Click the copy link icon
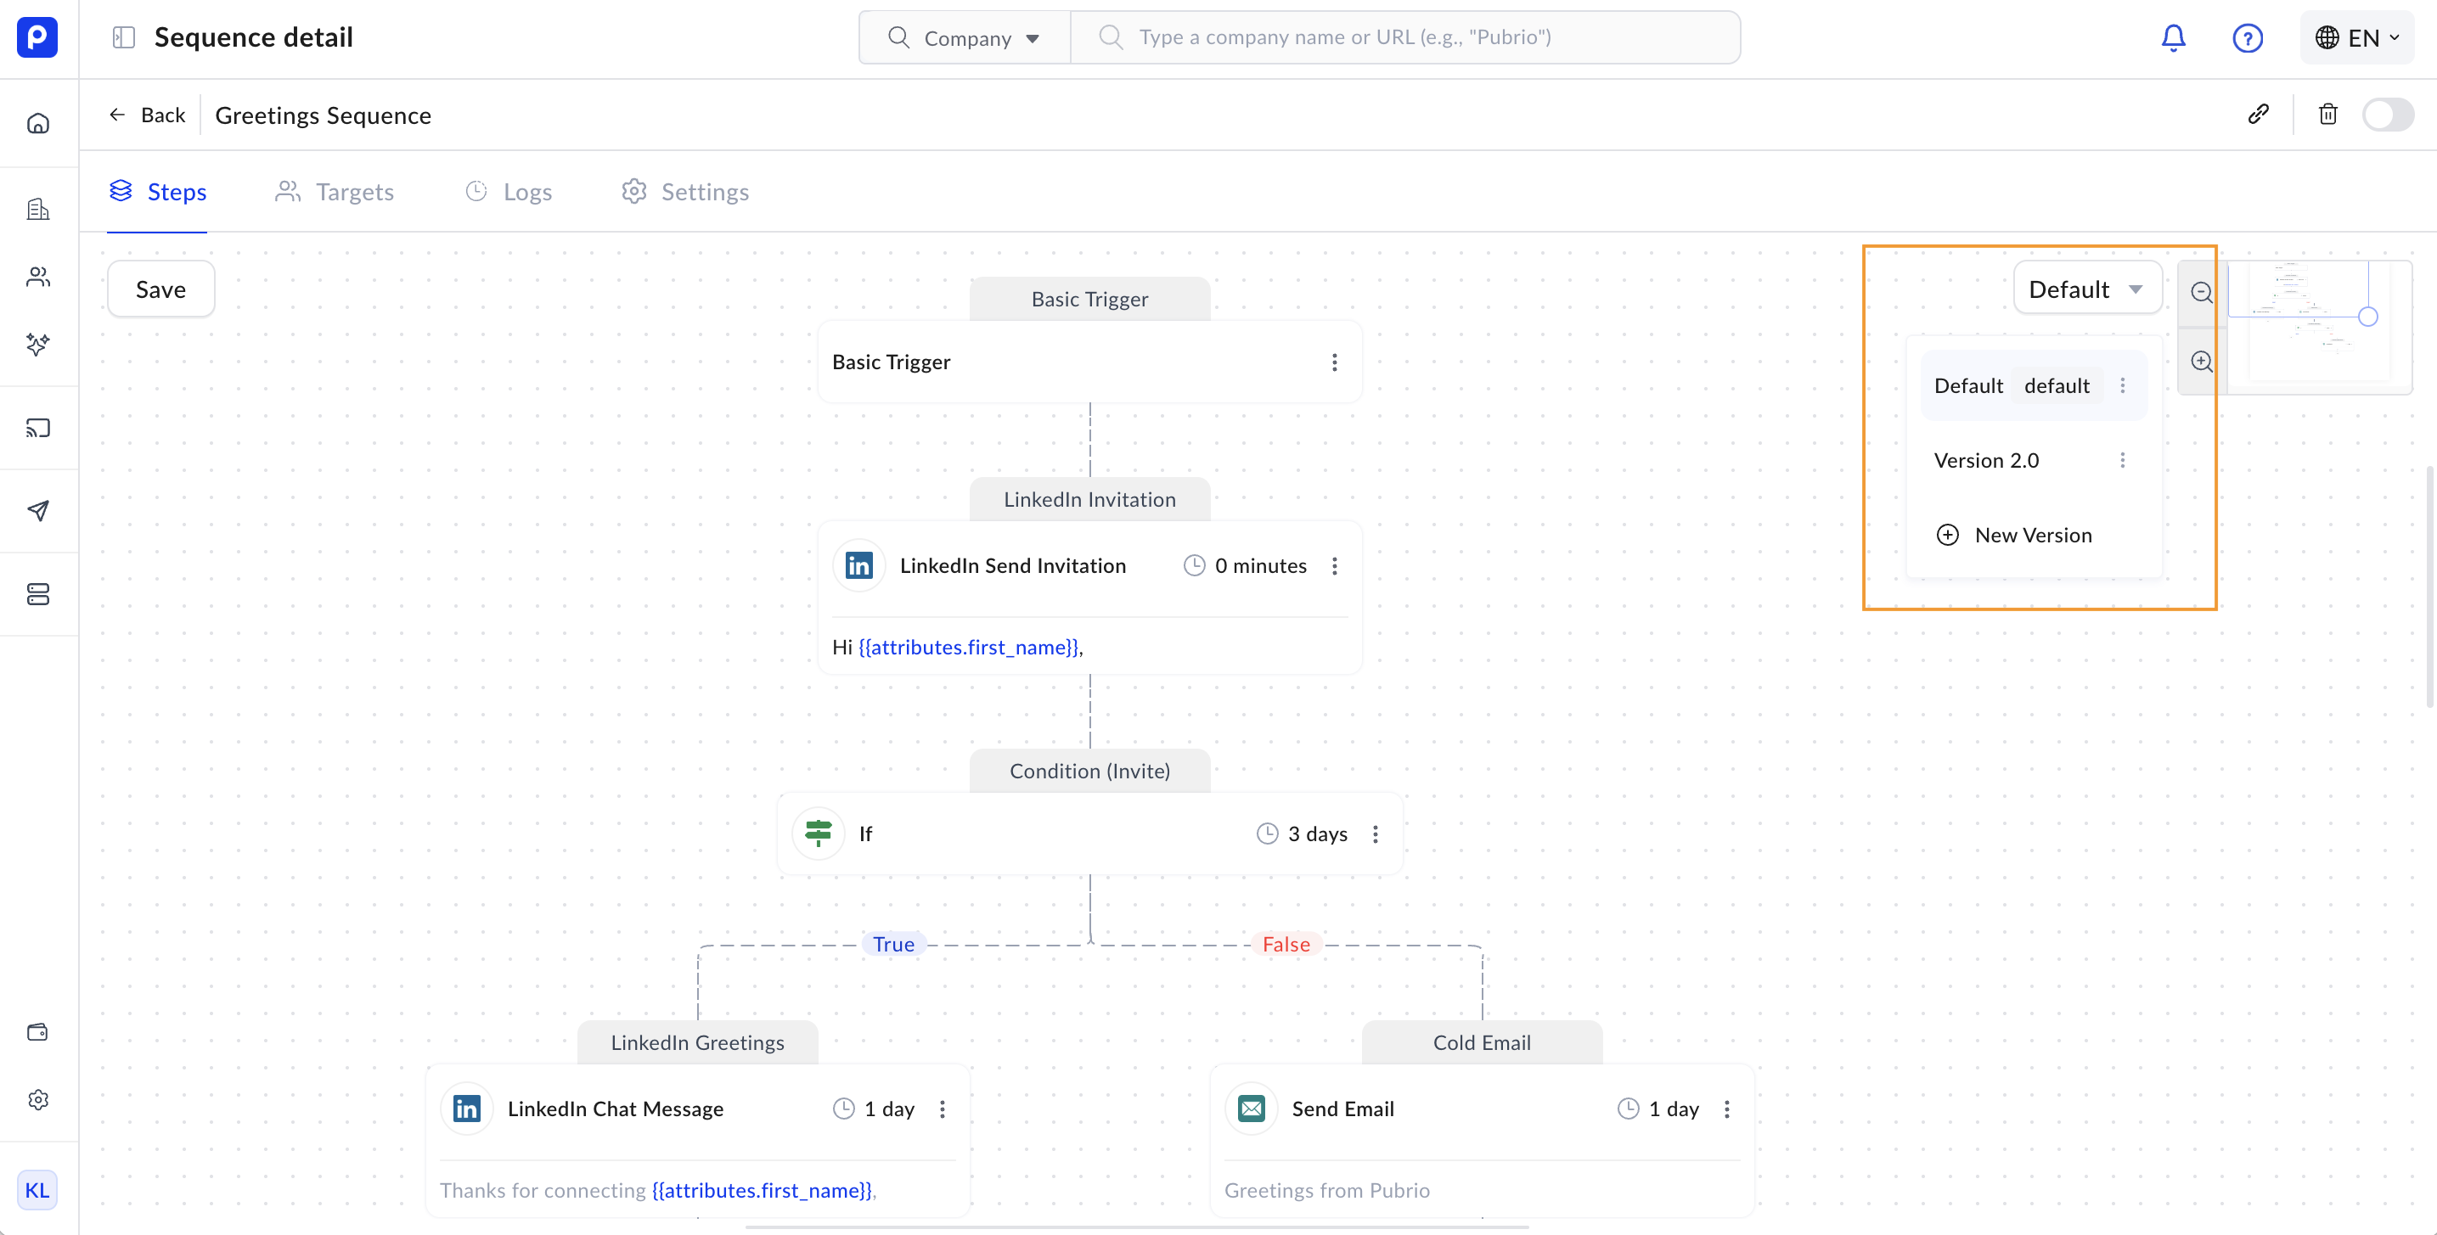Screen dimensions: 2437x1235 click(2258, 115)
